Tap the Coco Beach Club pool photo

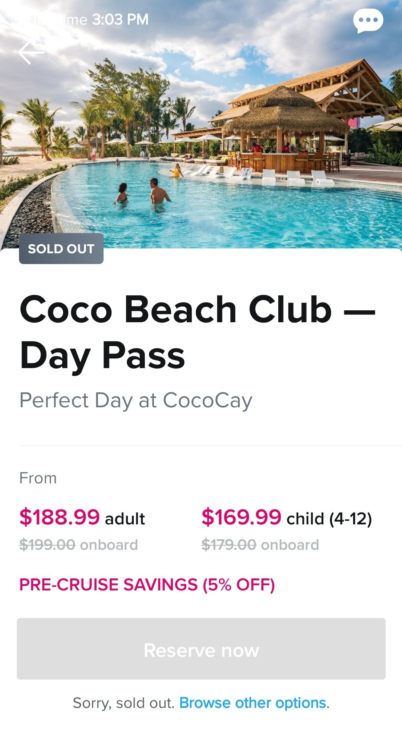201,124
